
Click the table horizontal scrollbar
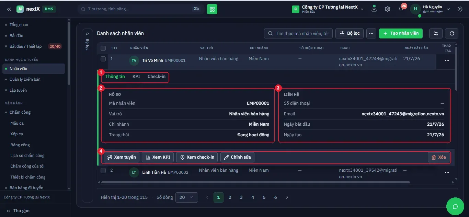tap(255, 182)
